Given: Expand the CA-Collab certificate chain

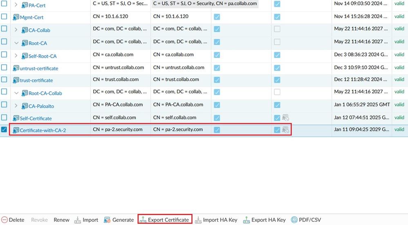Looking at the screenshot, I should tap(16, 30).
